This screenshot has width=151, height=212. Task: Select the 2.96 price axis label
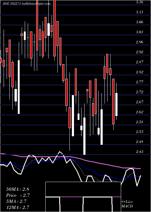(x=140, y=42)
